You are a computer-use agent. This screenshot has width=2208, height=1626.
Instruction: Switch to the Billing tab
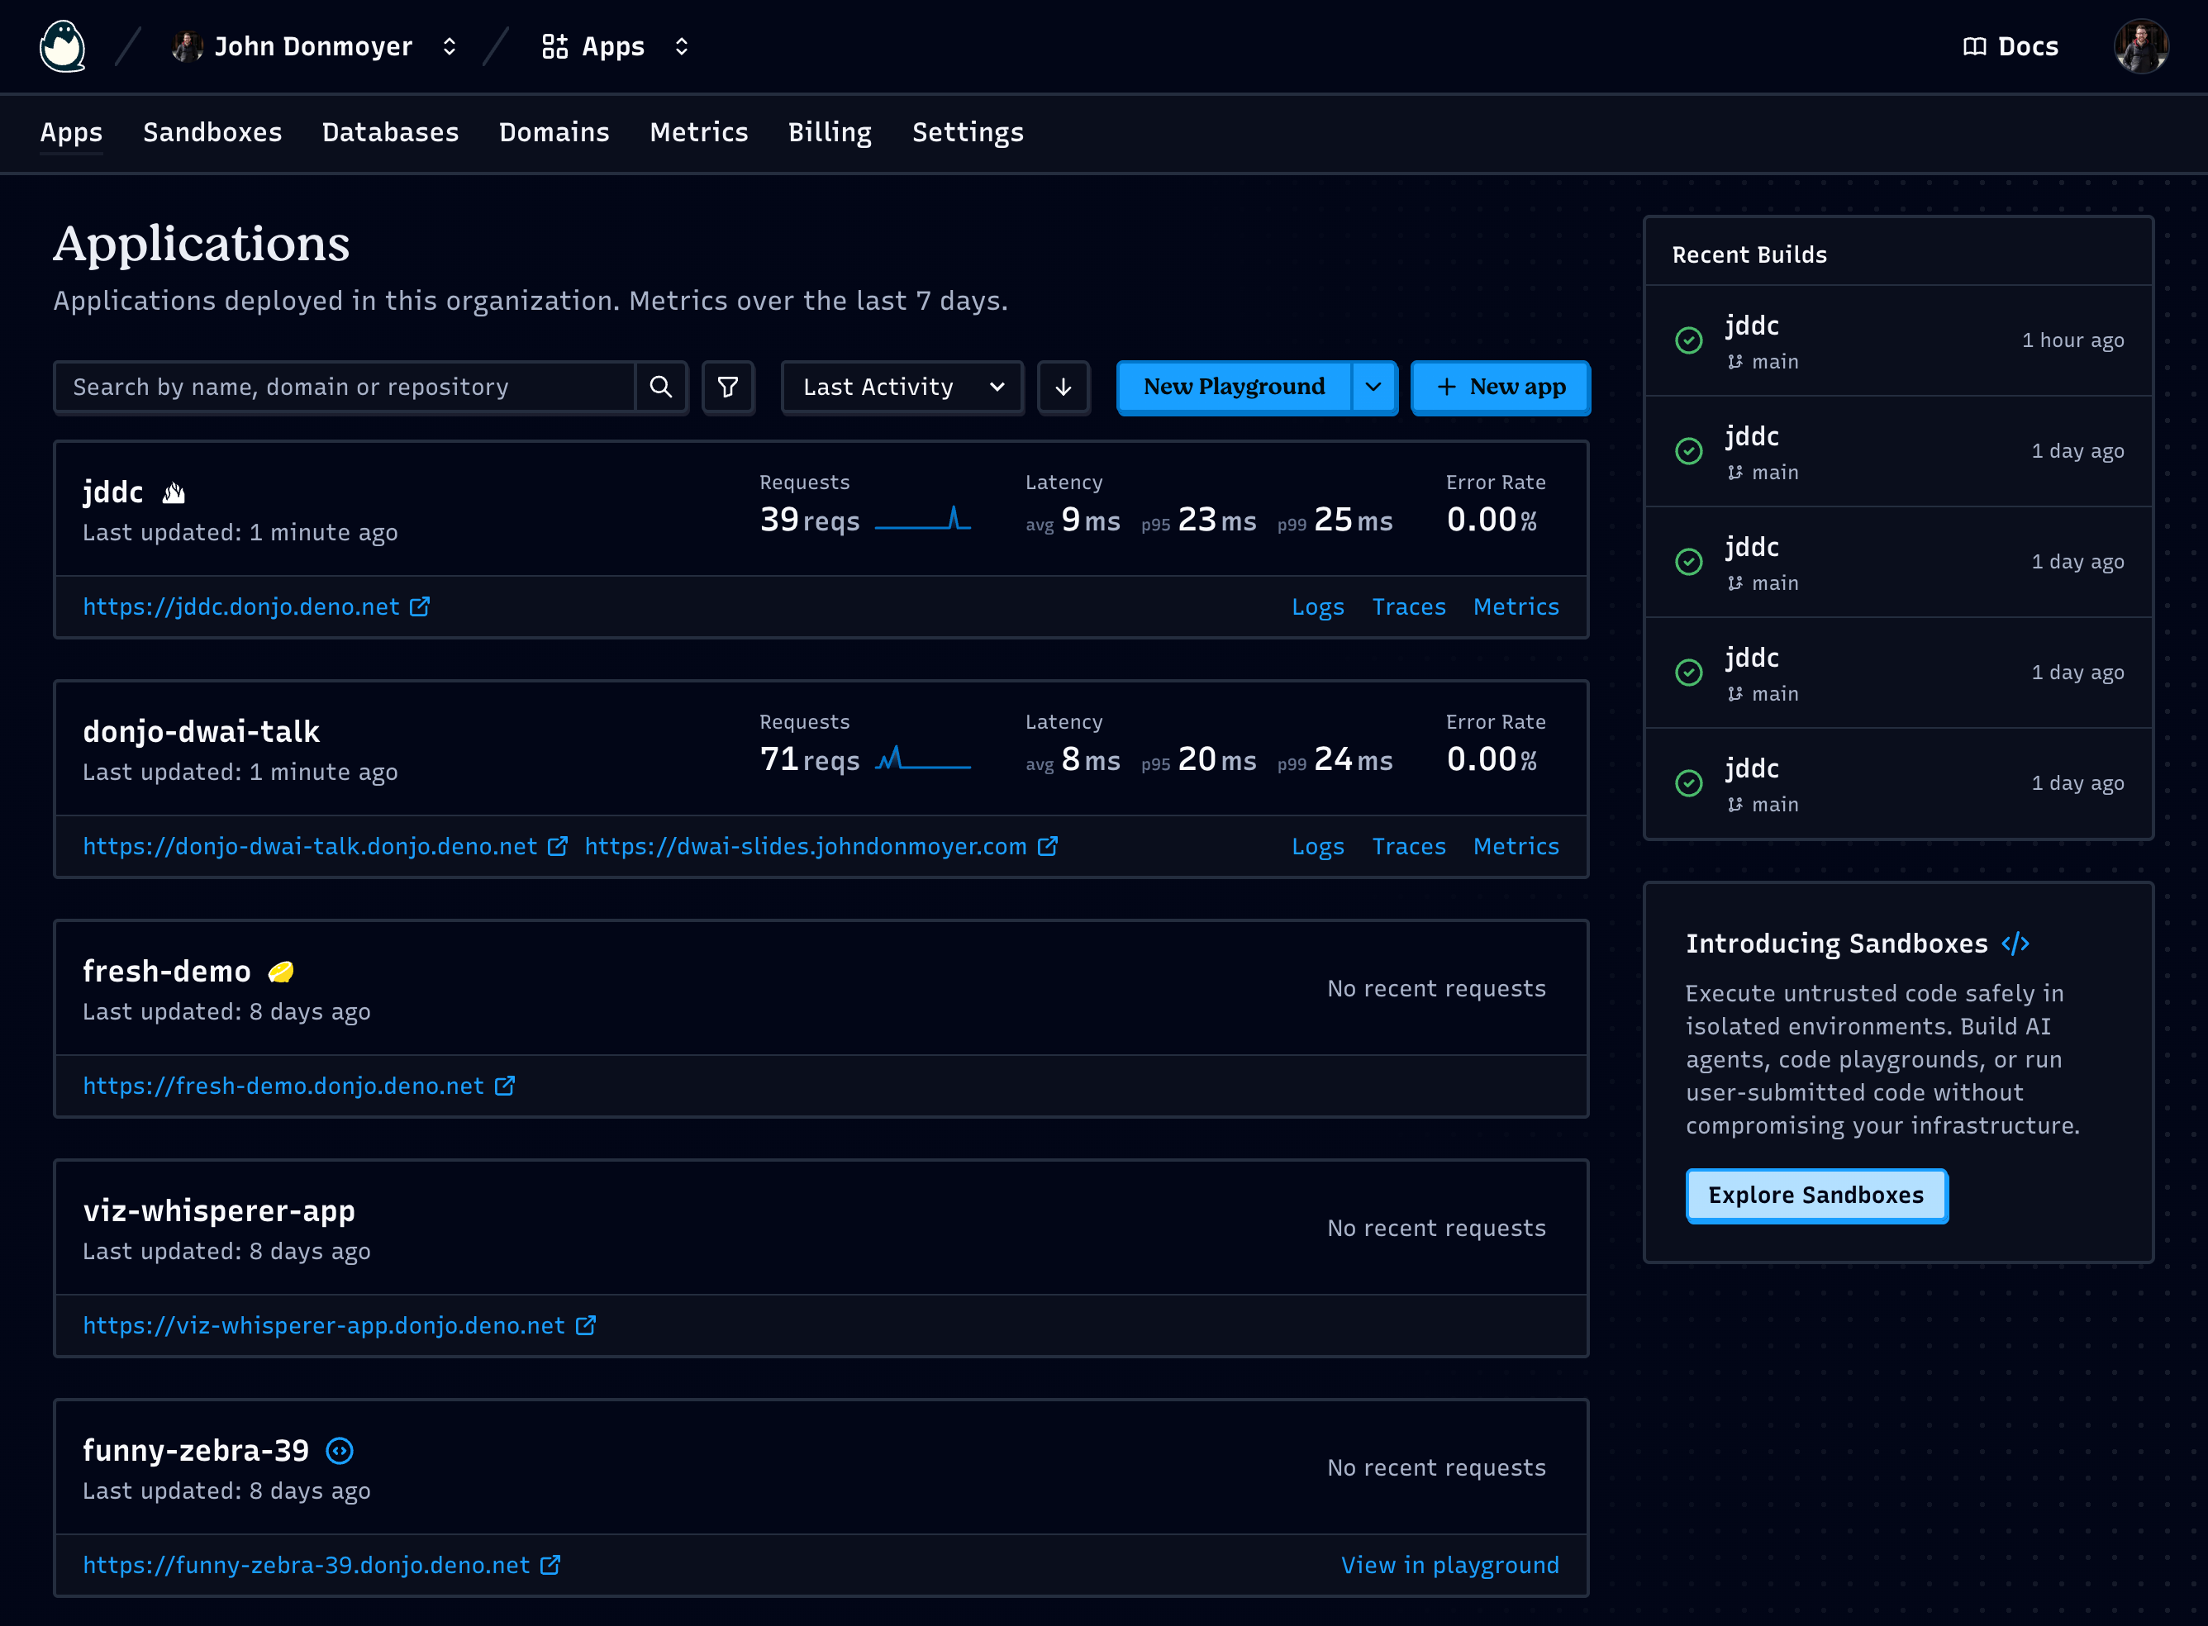click(x=829, y=133)
